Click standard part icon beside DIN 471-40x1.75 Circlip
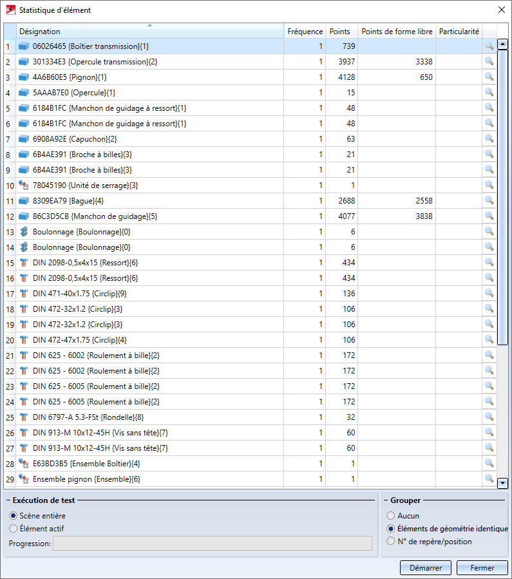This screenshot has width=512, height=579. [24, 294]
